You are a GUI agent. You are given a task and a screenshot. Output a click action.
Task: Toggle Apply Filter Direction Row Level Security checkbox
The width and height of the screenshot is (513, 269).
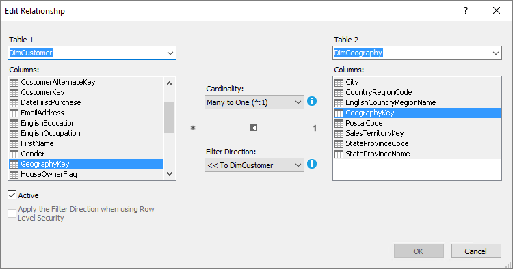pos(12,213)
